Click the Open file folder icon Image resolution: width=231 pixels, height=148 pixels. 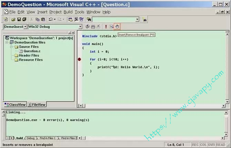13,19
